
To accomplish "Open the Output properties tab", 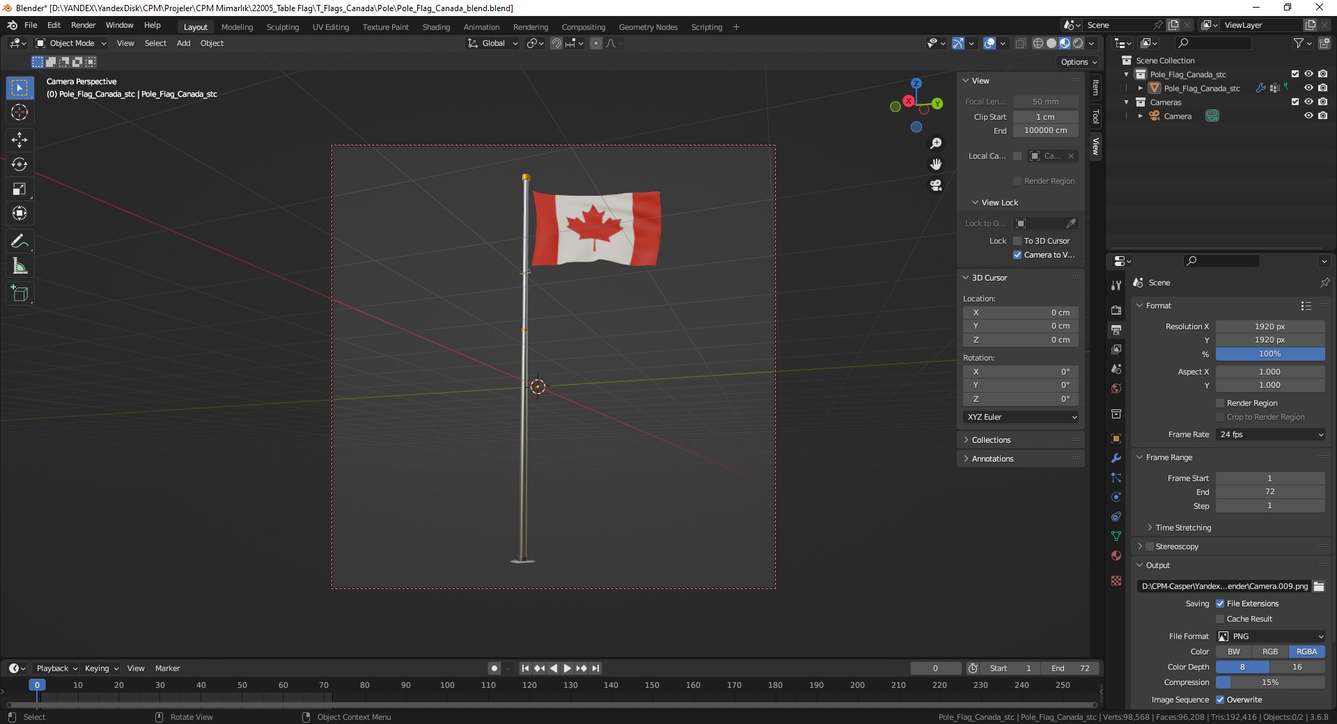I will 1116,330.
